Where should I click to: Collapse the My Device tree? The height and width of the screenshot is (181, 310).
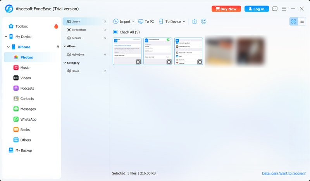6,36
